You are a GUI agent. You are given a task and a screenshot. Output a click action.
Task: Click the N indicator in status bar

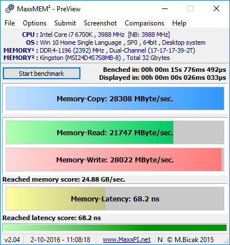click(160, 240)
